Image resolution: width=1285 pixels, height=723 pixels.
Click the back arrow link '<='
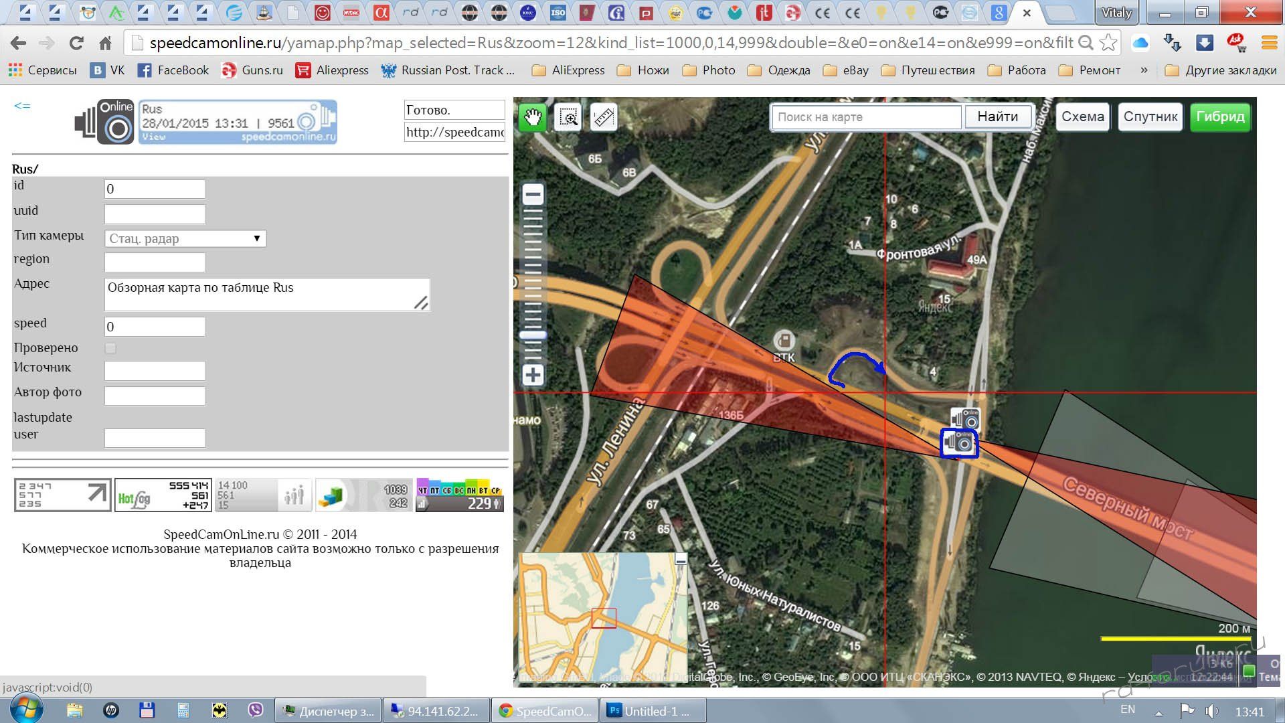22,106
